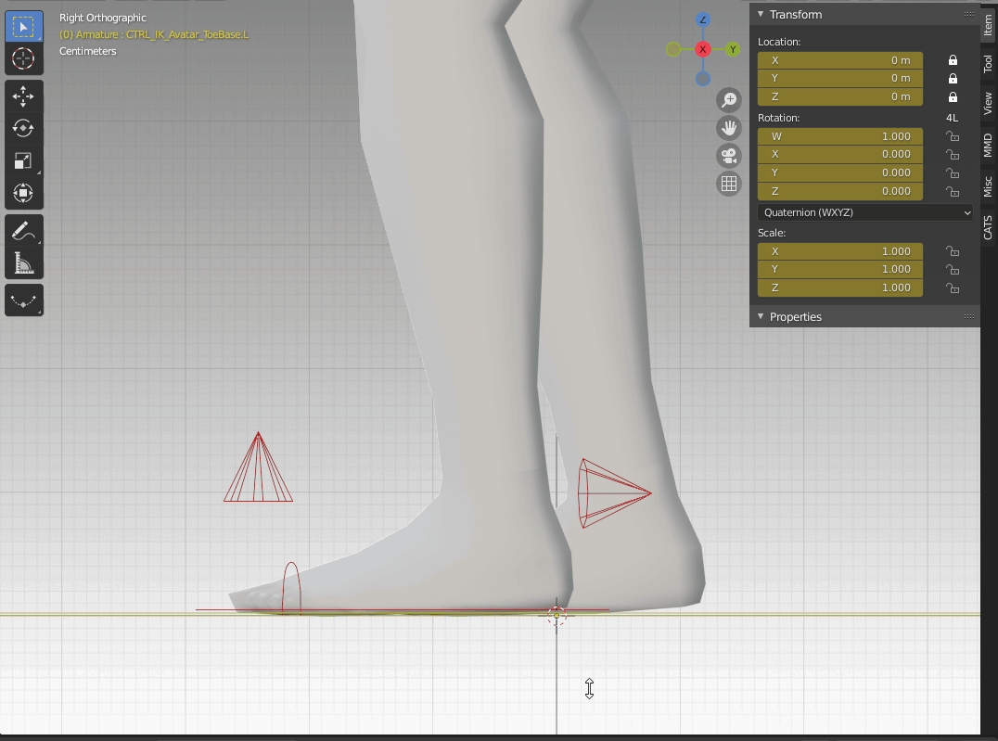
Task: Toggle perspective/orthographic grid icon
Action: [x=729, y=184]
